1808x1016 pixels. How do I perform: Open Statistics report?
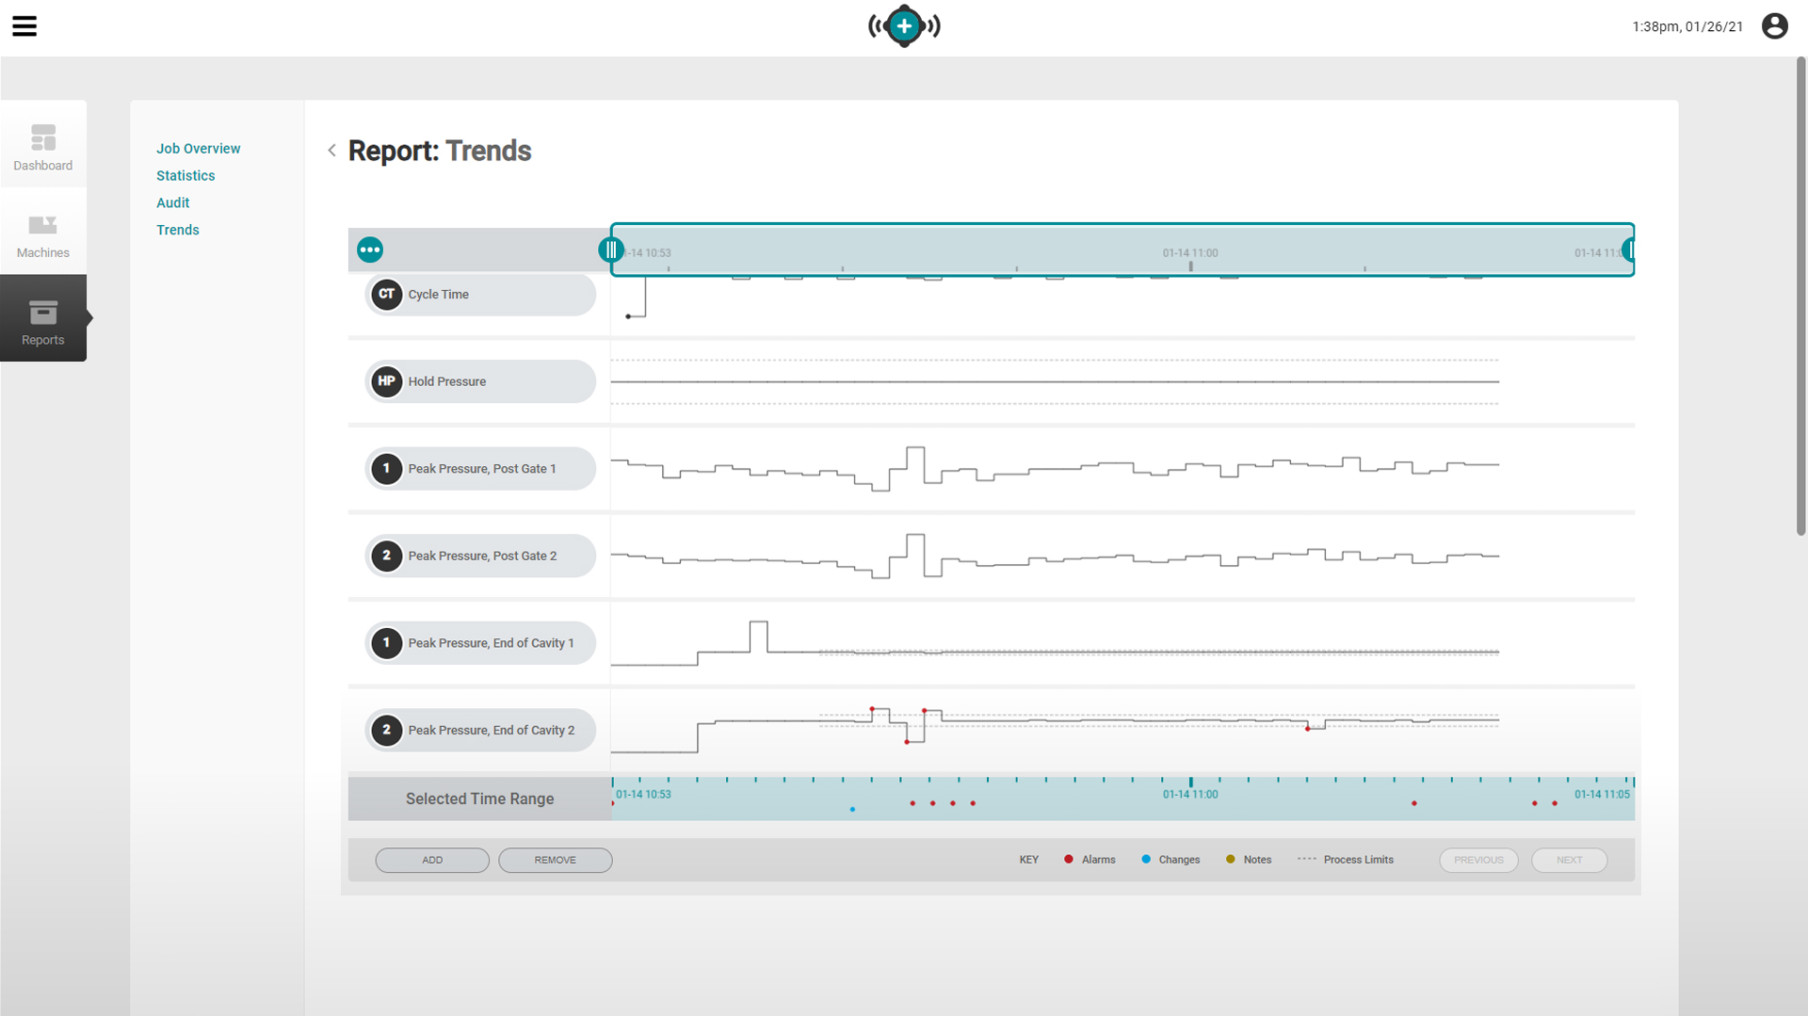pos(186,176)
